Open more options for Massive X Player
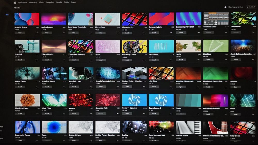This screenshot has width=258, height=145. tap(37, 114)
